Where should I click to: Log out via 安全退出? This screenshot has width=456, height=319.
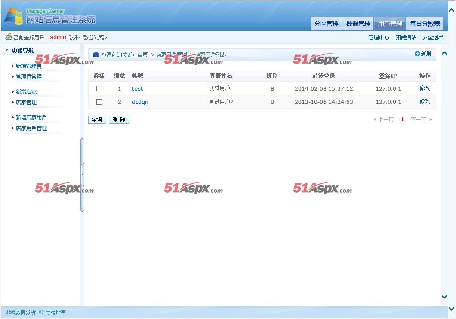433,37
